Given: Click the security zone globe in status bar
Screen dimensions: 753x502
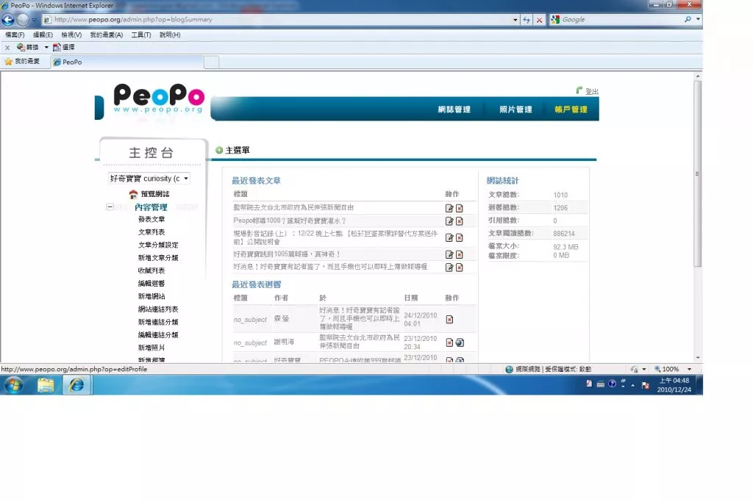Looking at the screenshot, I should (x=509, y=369).
